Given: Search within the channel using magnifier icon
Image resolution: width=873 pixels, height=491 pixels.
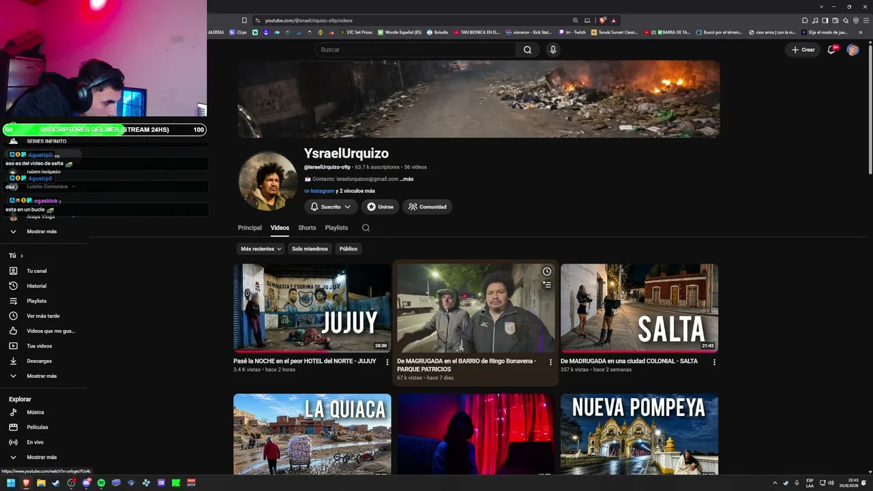Looking at the screenshot, I should pyautogui.click(x=366, y=228).
